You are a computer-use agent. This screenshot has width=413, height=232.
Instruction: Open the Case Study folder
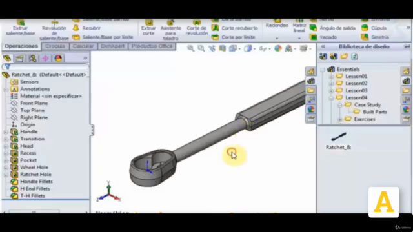click(x=367, y=104)
